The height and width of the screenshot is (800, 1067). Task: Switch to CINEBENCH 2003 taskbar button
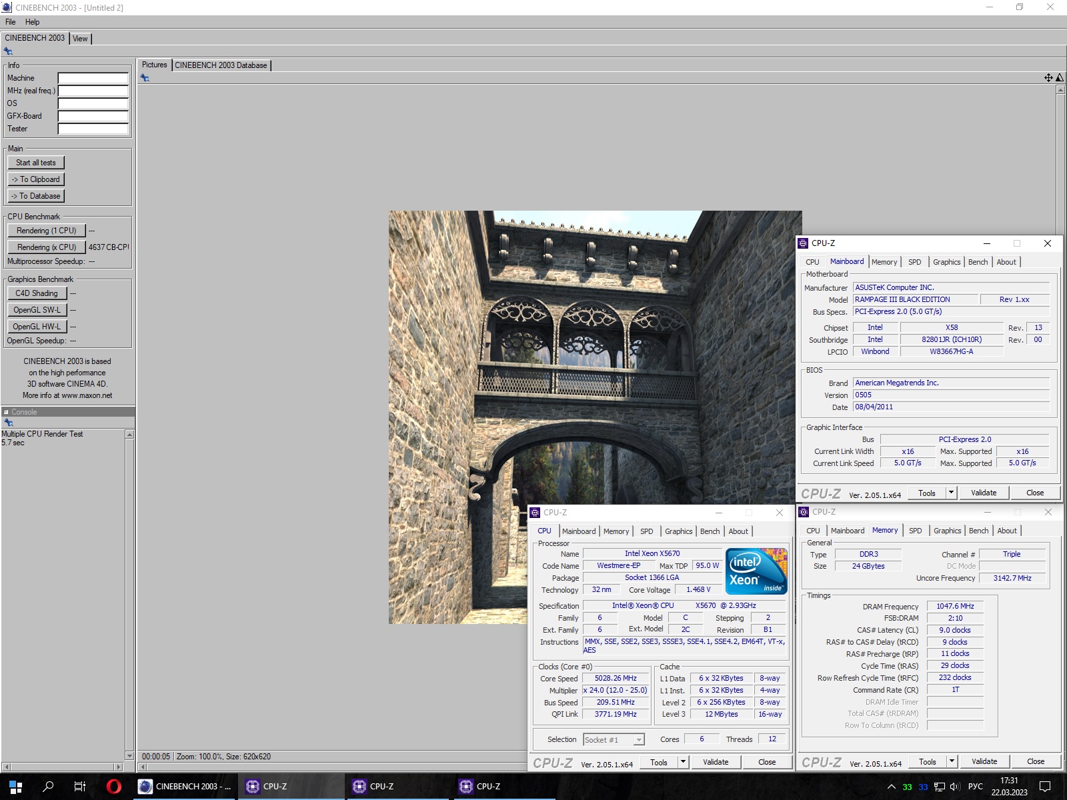(x=185, y=787)
